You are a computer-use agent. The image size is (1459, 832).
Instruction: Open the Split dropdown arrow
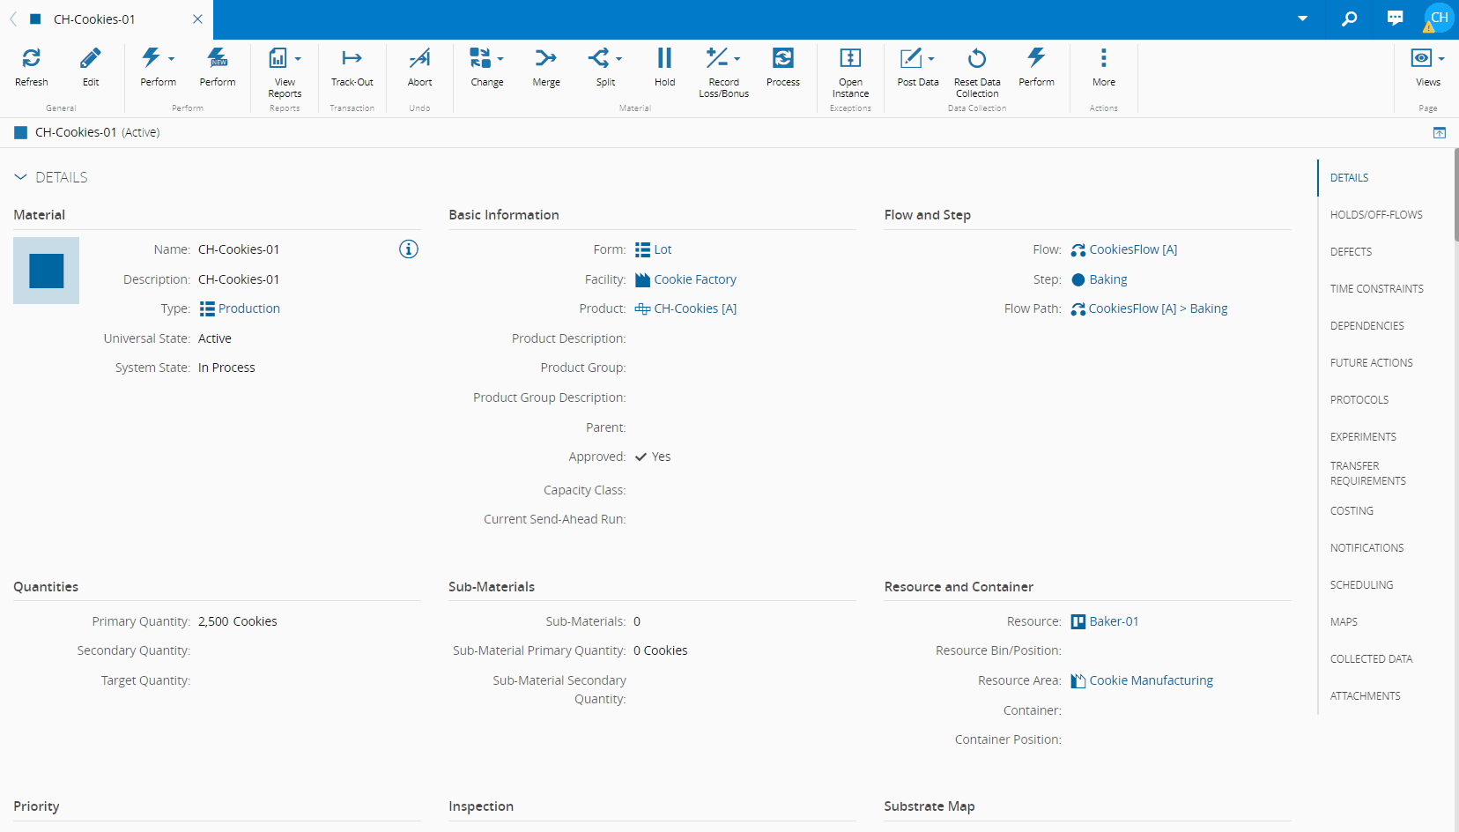(619, 59)
